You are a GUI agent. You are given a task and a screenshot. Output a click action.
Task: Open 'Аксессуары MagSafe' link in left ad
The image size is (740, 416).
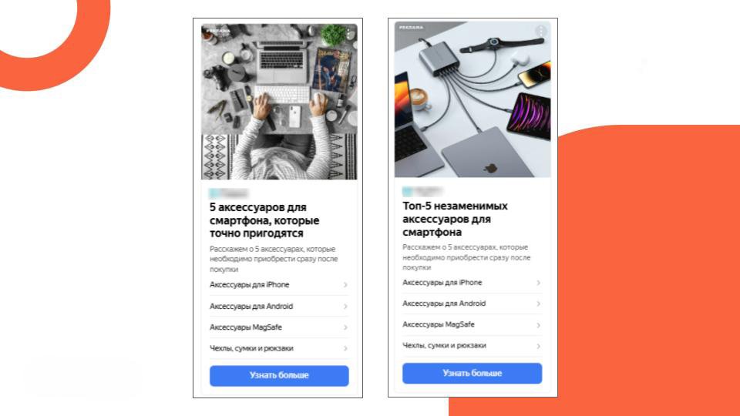tap(279, 327)
